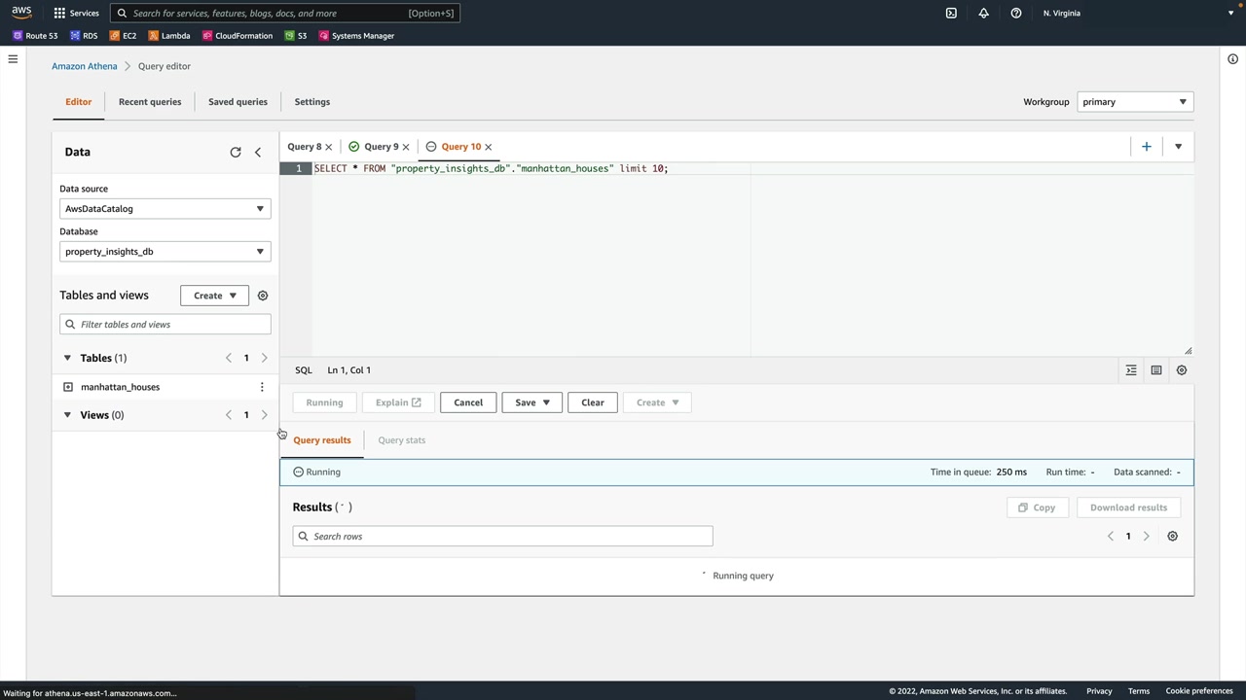Go to next Views page
This screenshot has width=1246, height=700.
click(264, 415)
